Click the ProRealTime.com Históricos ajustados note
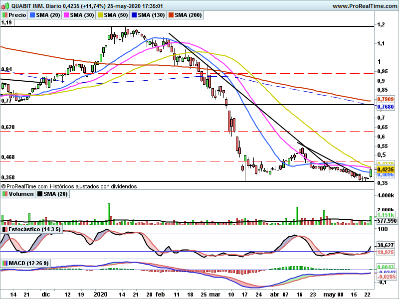This screenshot has width=399, height=299. (69, 186)
